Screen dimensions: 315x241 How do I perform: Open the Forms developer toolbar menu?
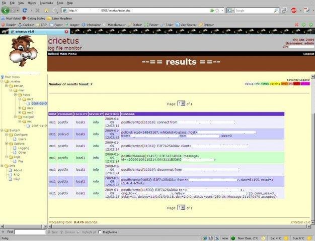56,25
